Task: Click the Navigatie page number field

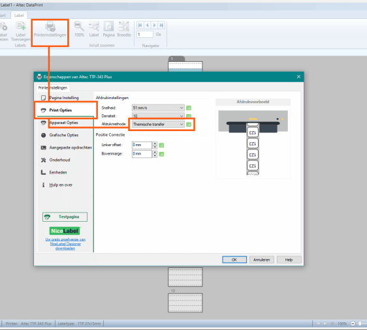Action: coord(145,35)
